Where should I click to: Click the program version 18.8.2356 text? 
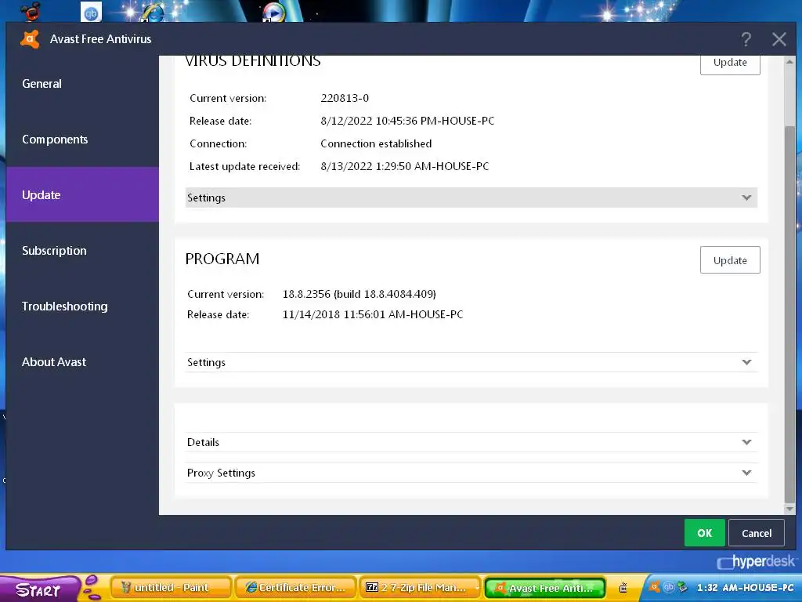[359, 294]
